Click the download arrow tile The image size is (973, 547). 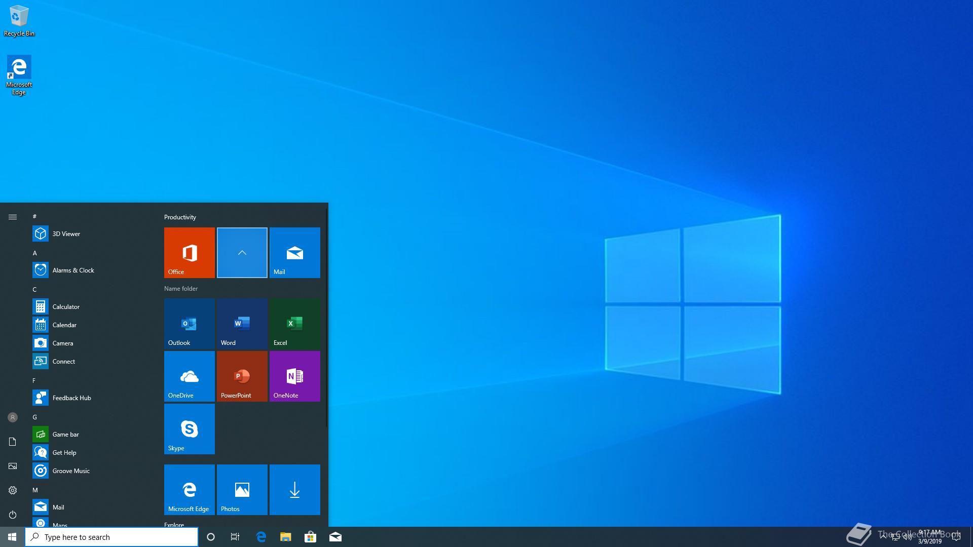pyautogui.click(x=295, y=490)
